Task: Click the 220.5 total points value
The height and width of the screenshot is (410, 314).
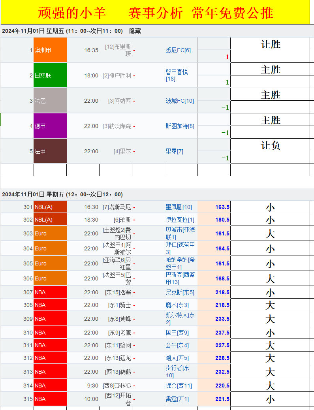Action: pyautogui.click(x=222, y=386)
